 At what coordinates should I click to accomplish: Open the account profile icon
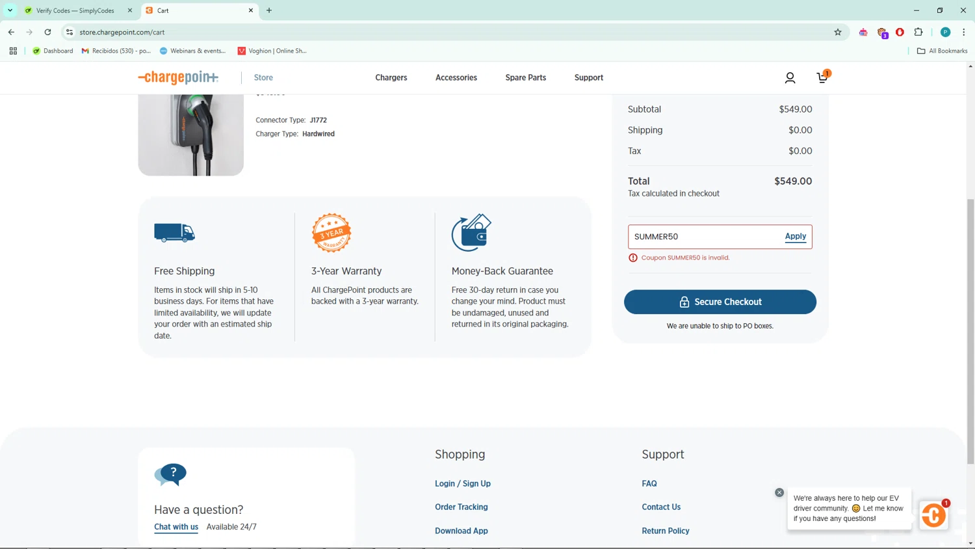pos(790,78)
